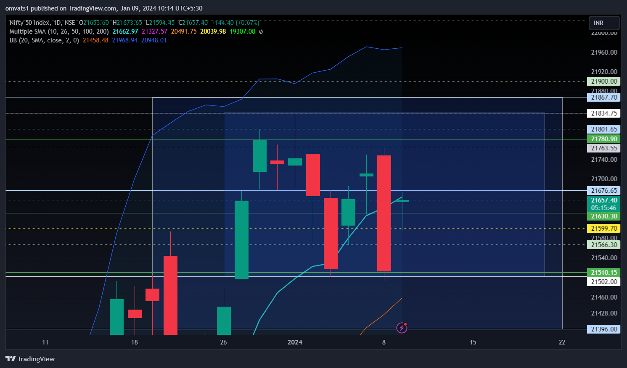Click the green 21510.15 price label
627x368 pixels.
tap(603, 273)
